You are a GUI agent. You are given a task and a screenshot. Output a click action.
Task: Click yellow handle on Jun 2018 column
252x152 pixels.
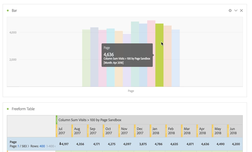(x=228, y=131)
